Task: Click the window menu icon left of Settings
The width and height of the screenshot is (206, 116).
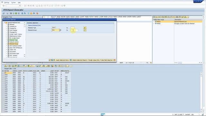Action: point(2,2)
